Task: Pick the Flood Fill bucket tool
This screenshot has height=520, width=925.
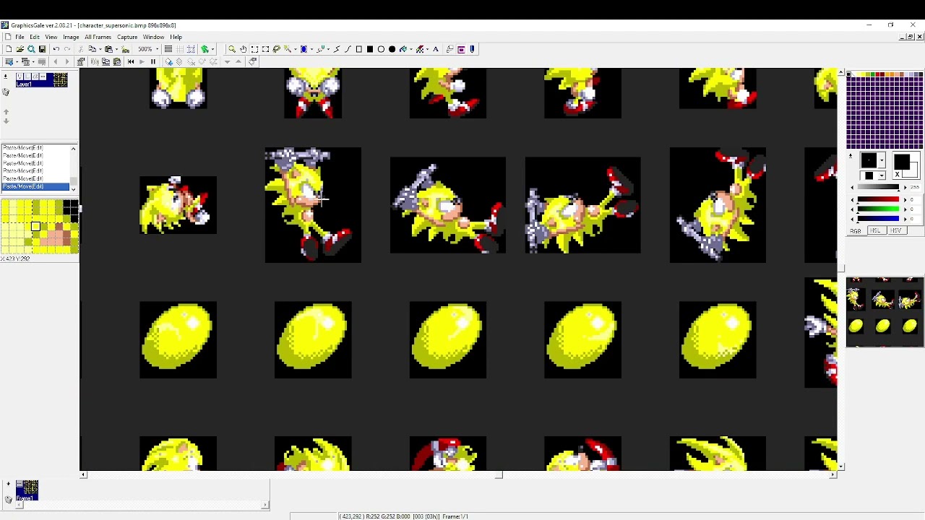Action: tap(403, 49)
